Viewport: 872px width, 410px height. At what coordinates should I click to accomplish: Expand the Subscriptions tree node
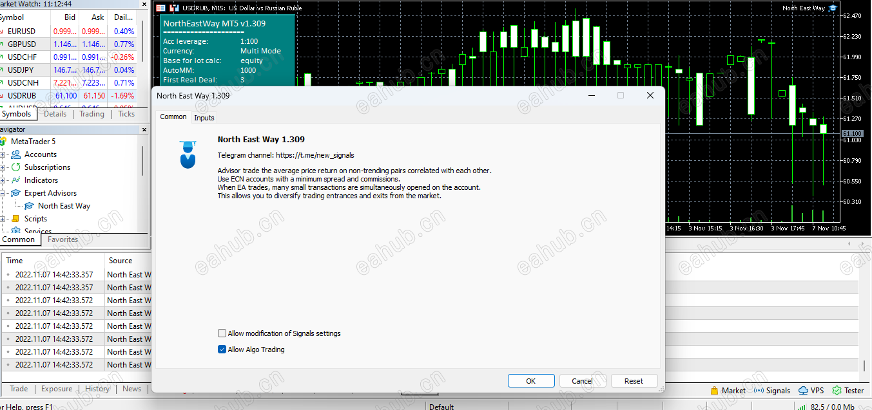(3, 167)
